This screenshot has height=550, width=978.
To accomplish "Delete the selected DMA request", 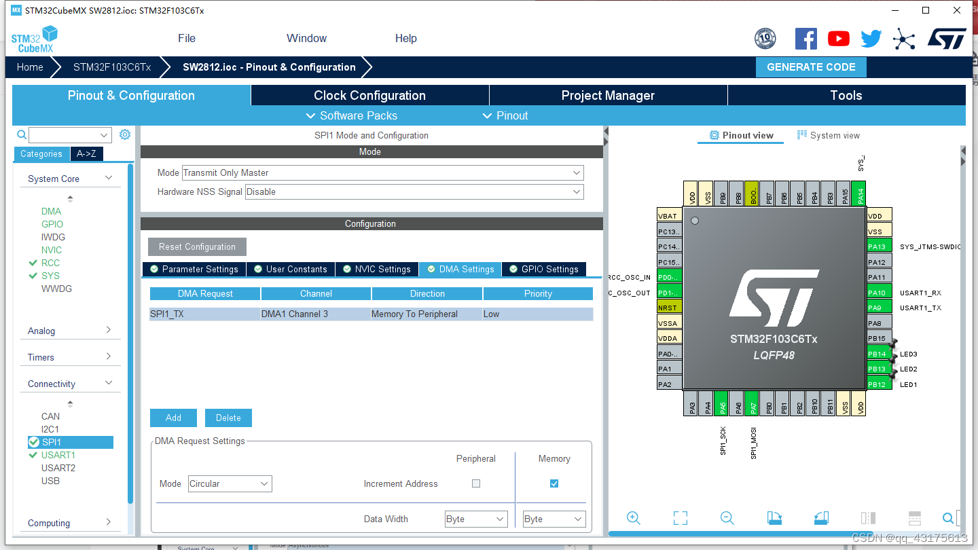I will point(228,418).
